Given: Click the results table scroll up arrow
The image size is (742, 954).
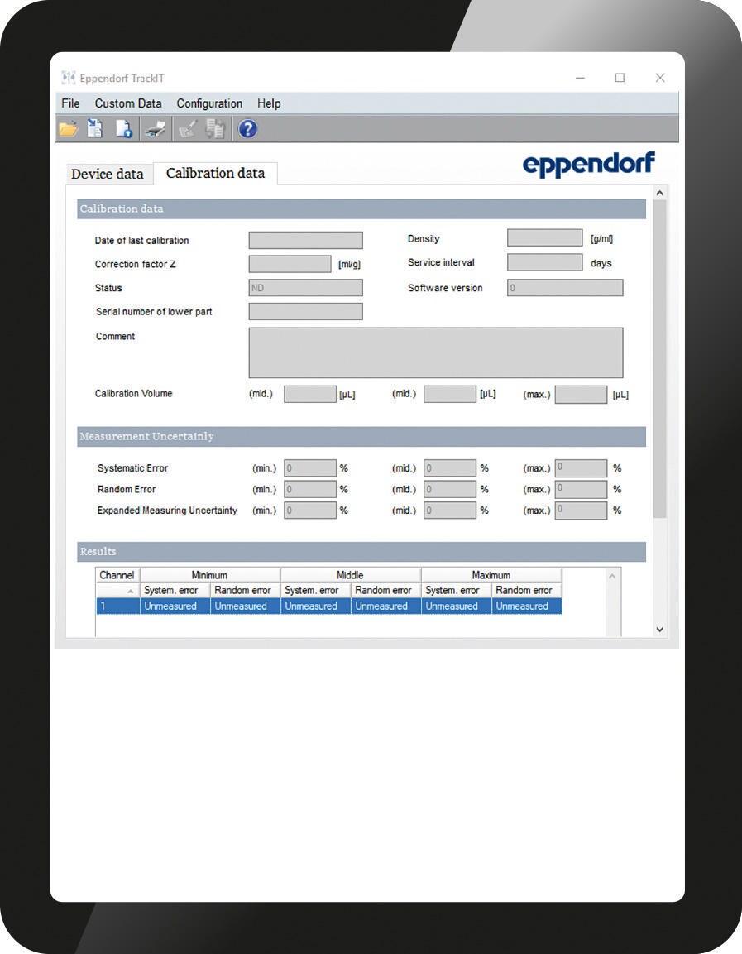Looking at the screenshot, I should (x=612, y=576).
